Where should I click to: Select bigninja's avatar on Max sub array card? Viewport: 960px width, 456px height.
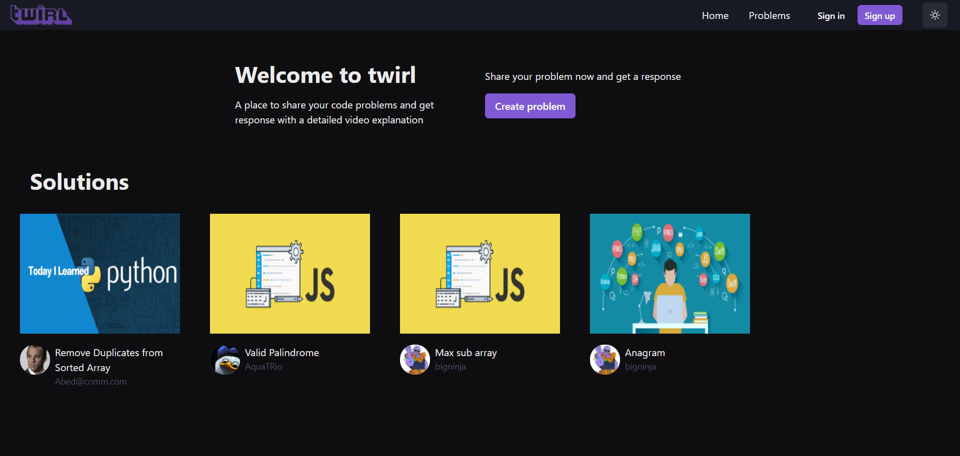[x=414, y=359]
